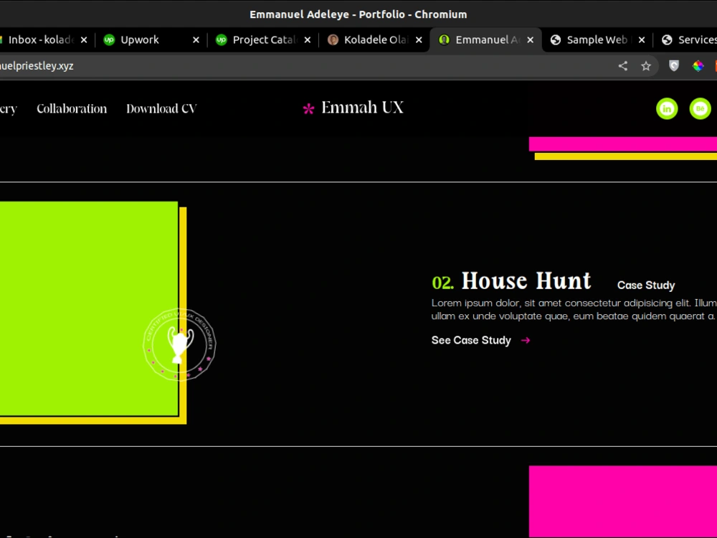717x538 pixels.
Task: Click the House Hunt heading
Action: click(x=526, y=281)
